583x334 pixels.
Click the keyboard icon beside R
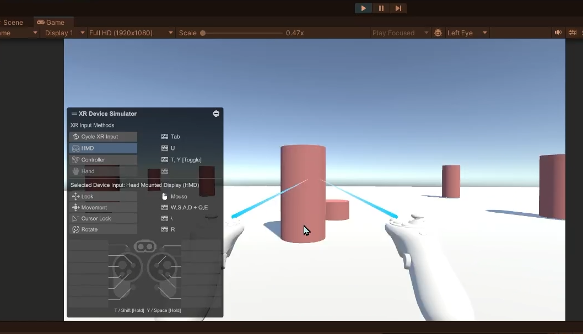[165, 229]
